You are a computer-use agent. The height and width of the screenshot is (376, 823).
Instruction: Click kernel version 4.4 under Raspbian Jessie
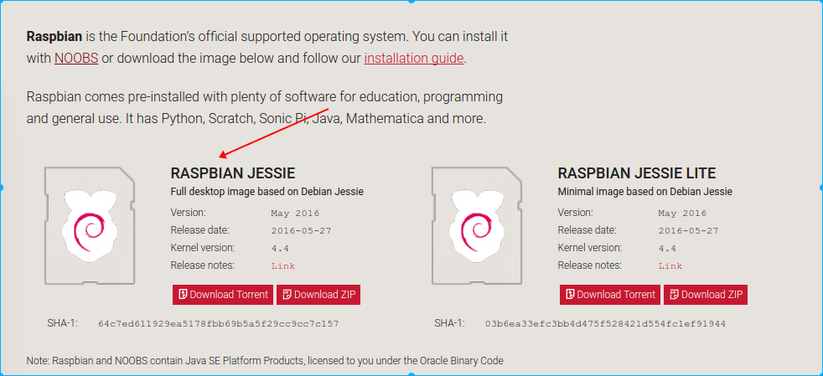coord(280,249)
